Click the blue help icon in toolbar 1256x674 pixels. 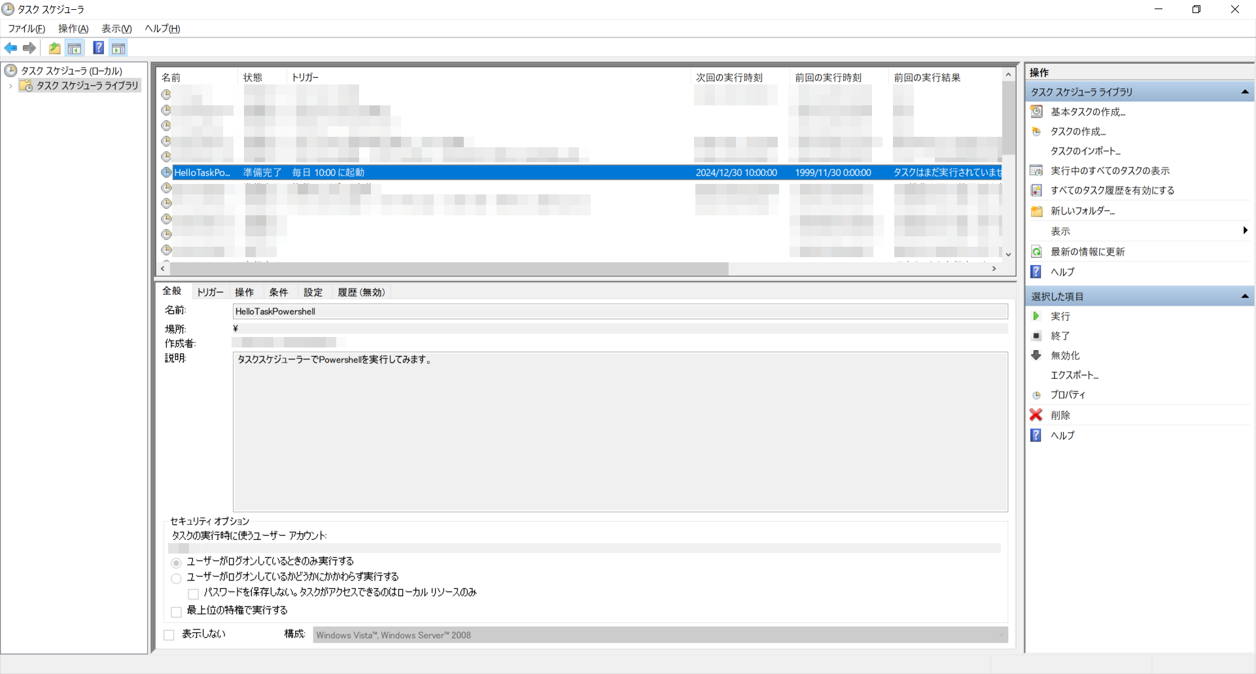[x=98, y=48]
